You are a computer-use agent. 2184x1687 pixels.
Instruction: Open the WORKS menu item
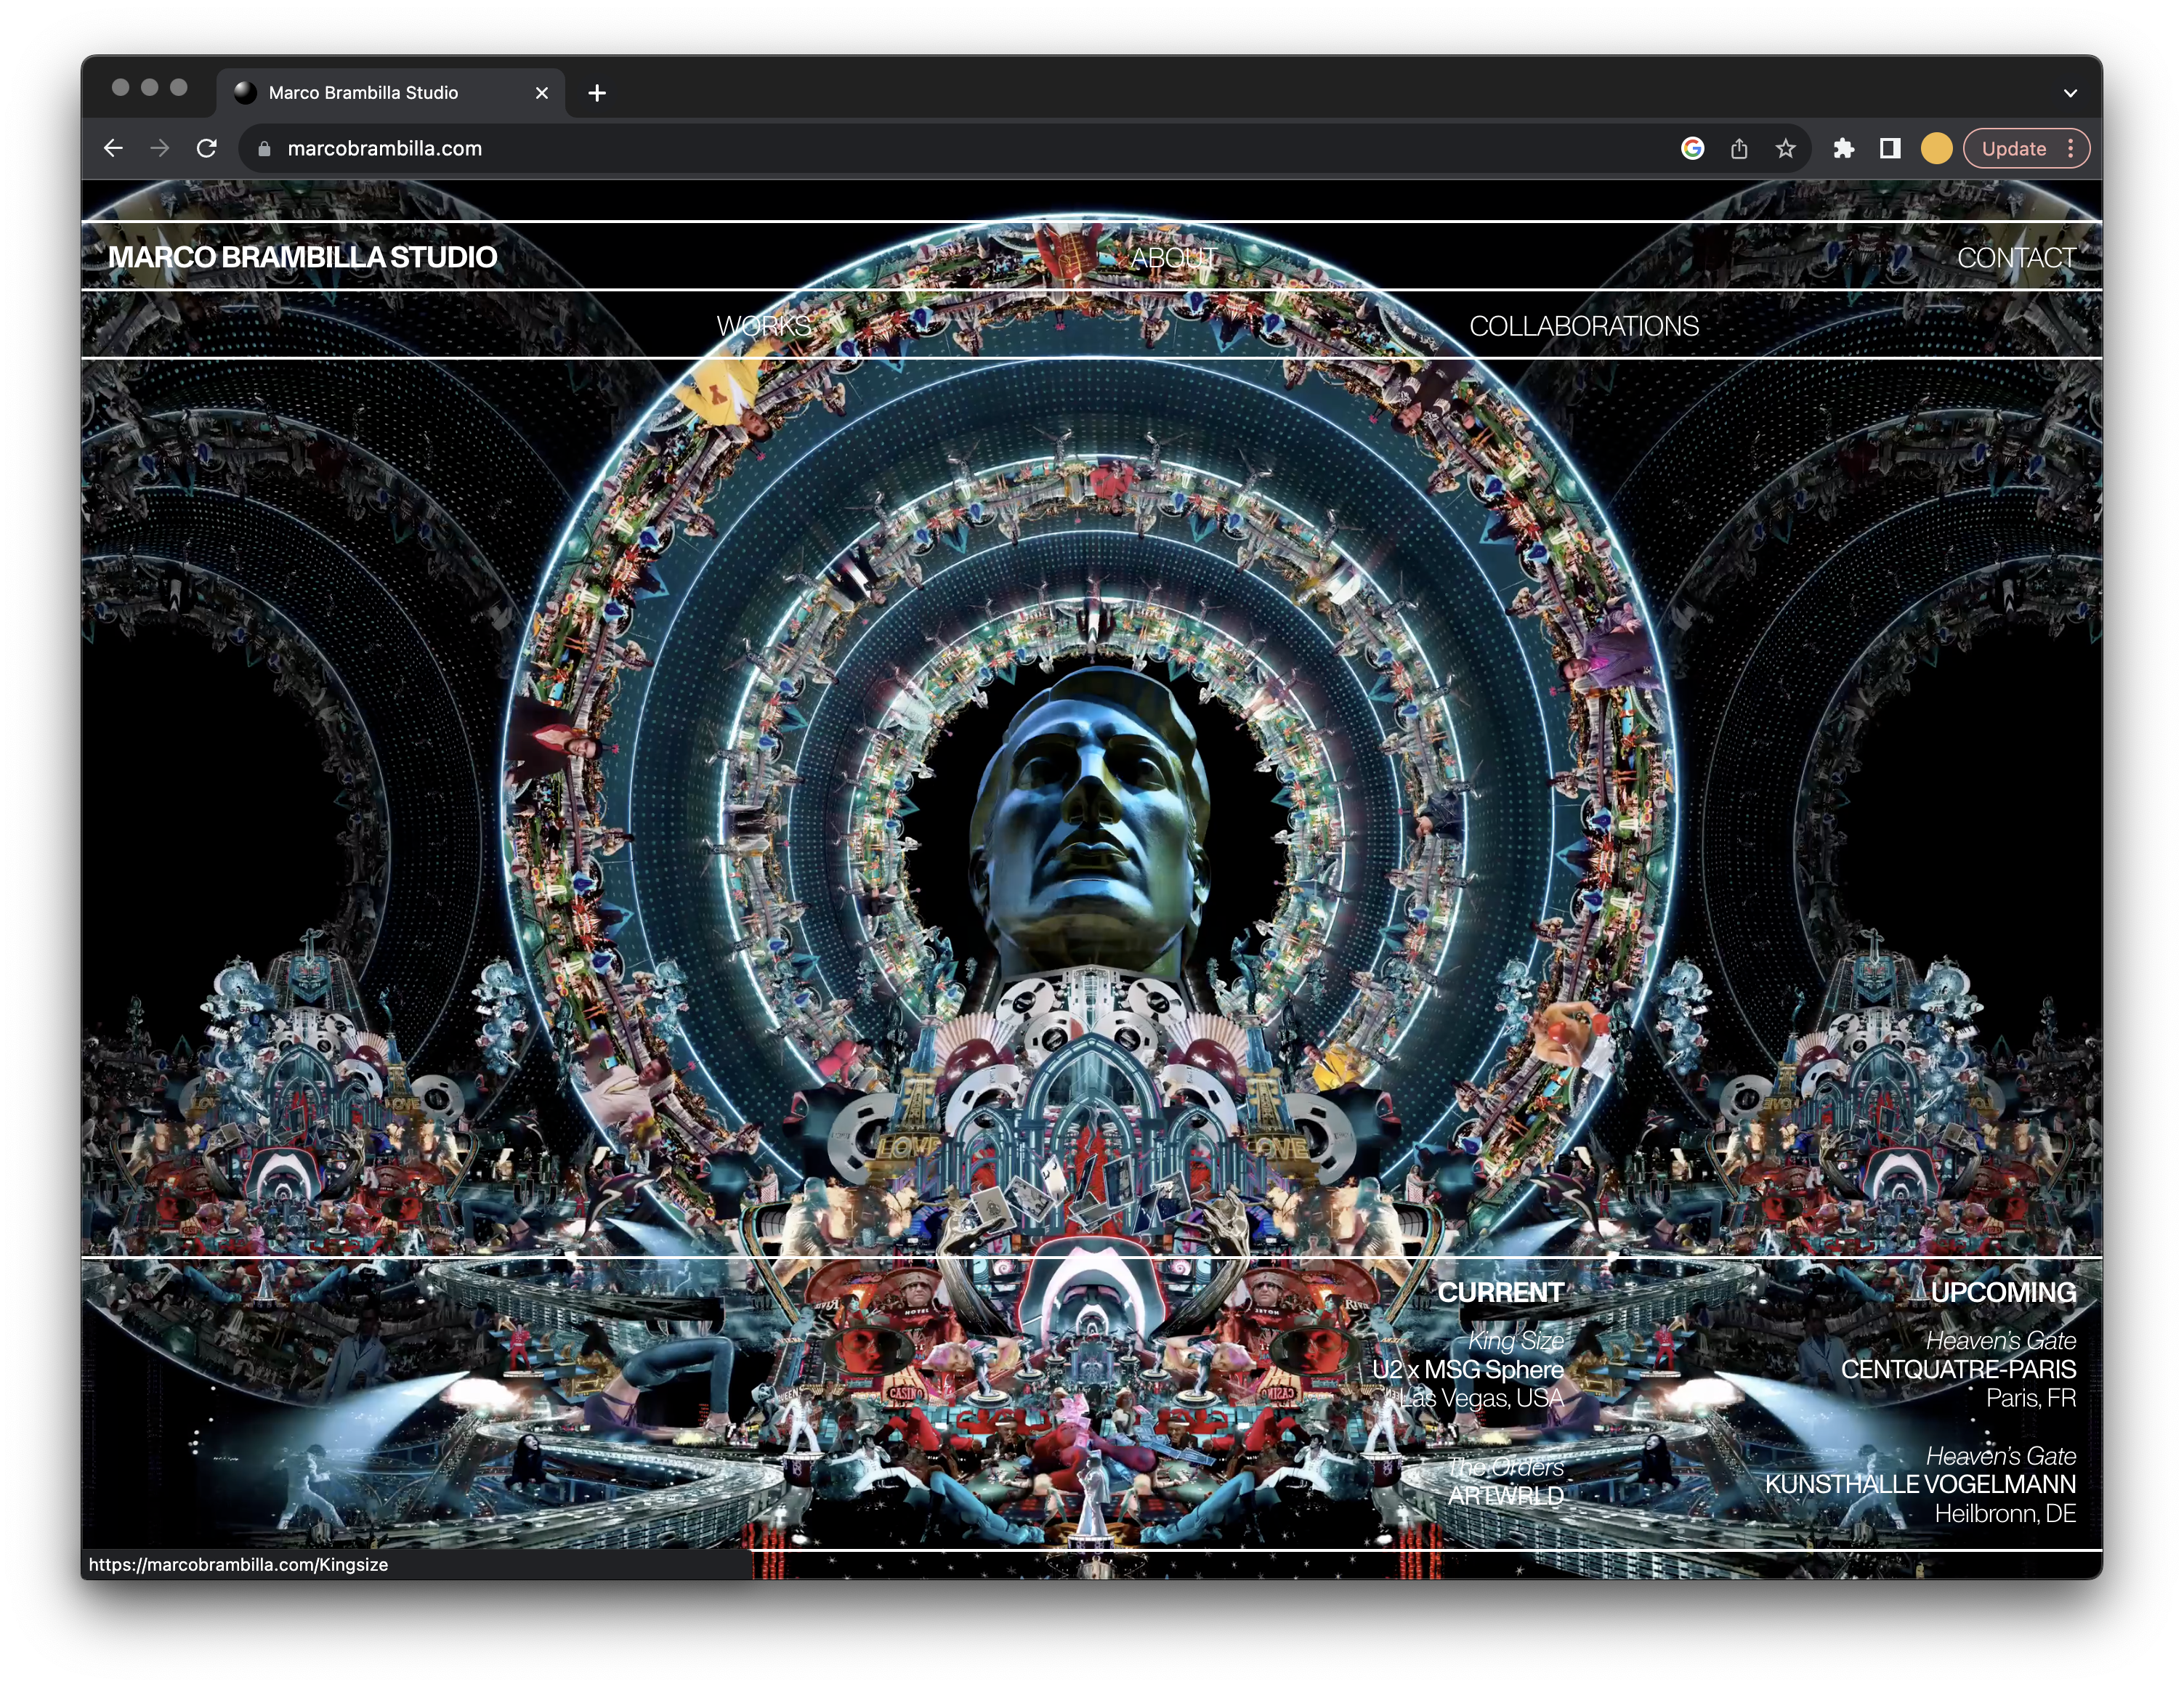(x=763, y=326)
